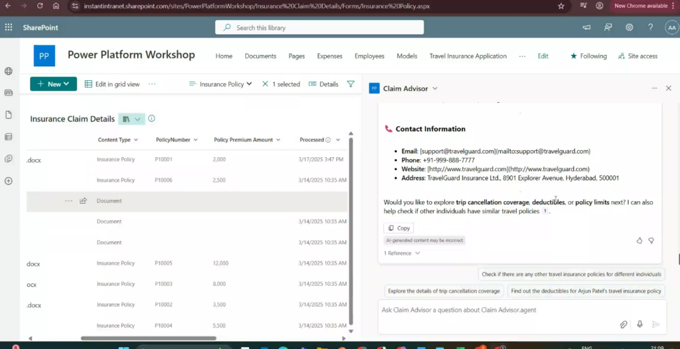Open the Expenses navigation item
The height and width of the screenshot is (349, 680).
[x=329, y=56]
